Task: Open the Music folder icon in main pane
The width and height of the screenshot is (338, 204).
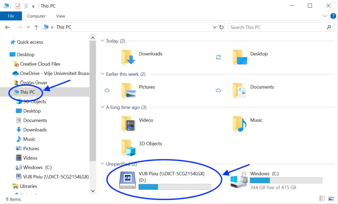Action: pyautogui.click(x=240, y=124)
